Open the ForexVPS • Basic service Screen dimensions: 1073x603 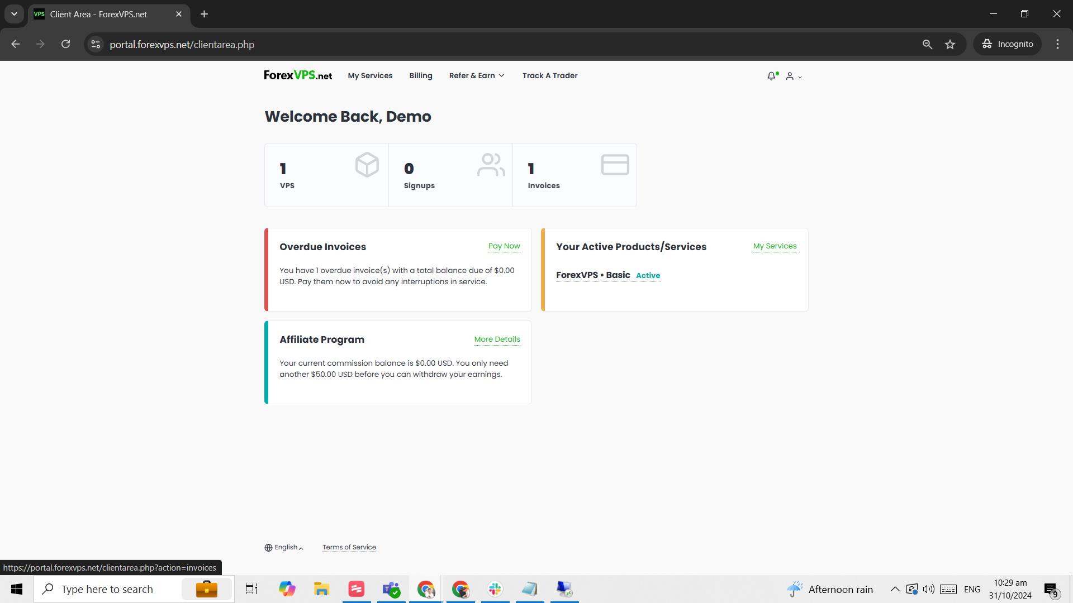click(593, 275)
